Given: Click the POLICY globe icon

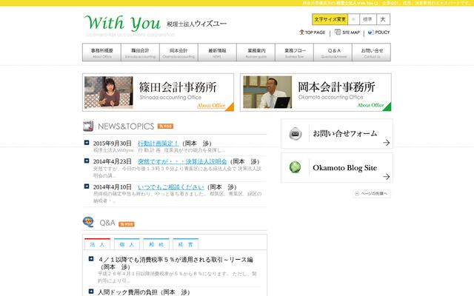Looking at the screenshot, I should click(371, 33).
